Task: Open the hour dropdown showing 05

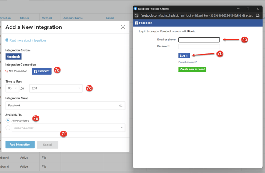Action: [x=12, y=88]
